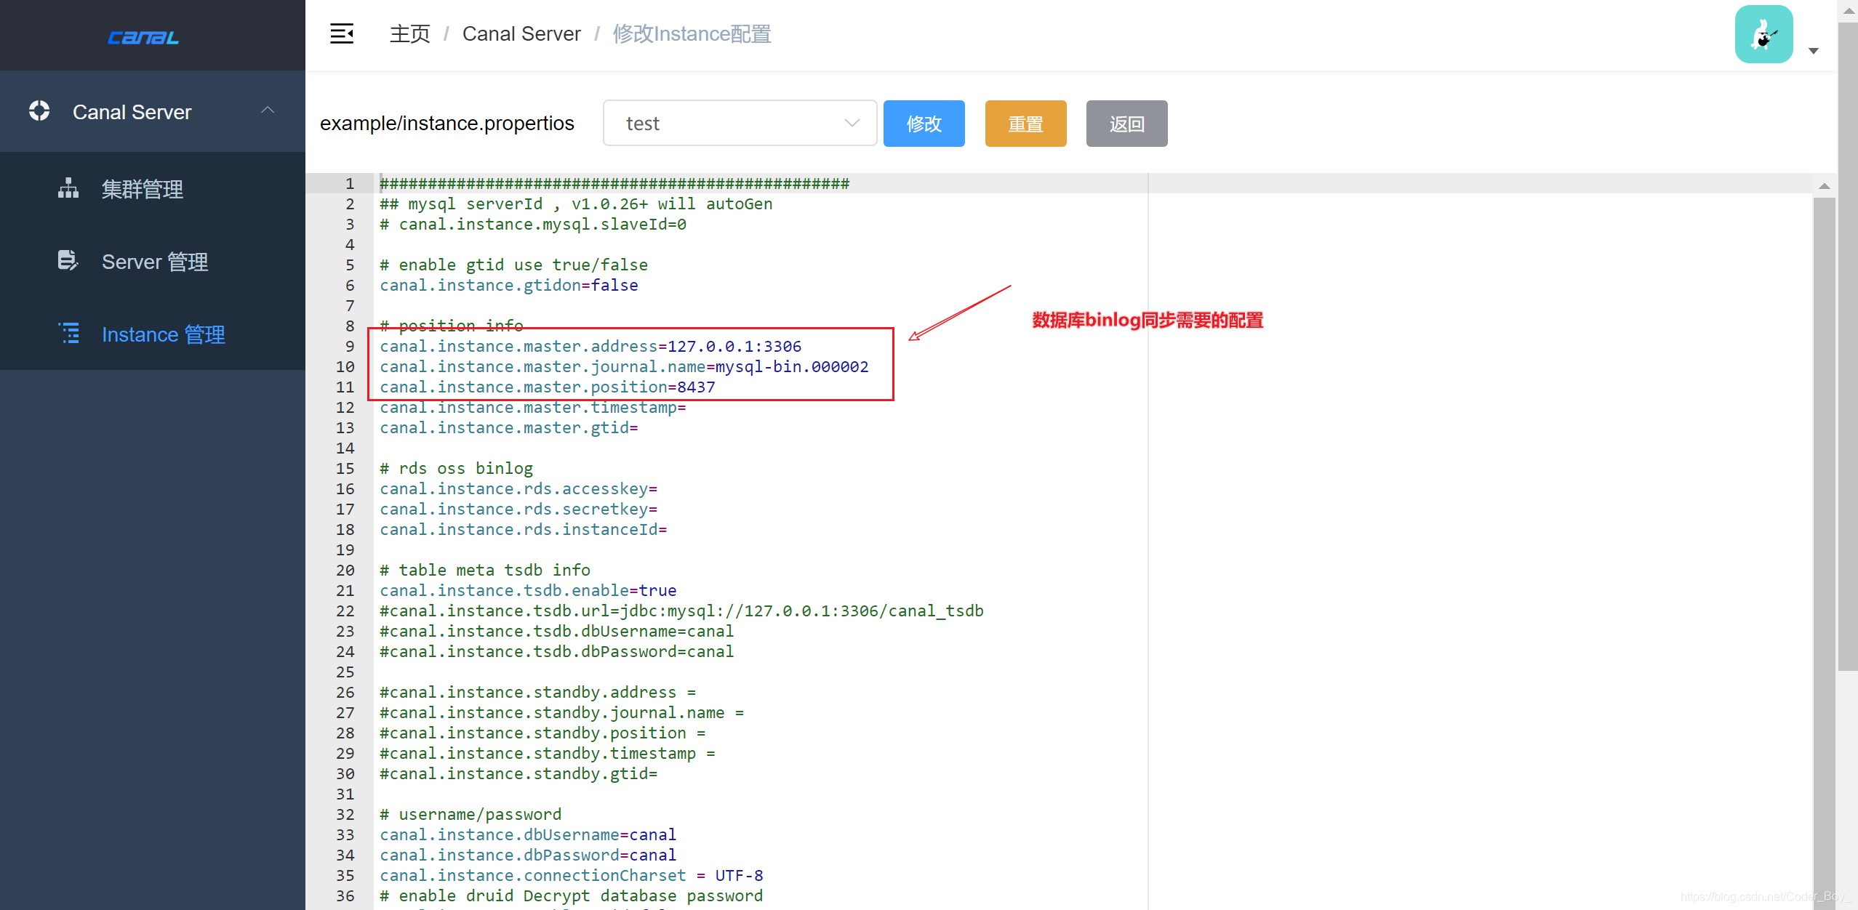Click the code editor vertical scrollbar thumb
Screen dimensions: 1858x910
tap(1824, 552)
